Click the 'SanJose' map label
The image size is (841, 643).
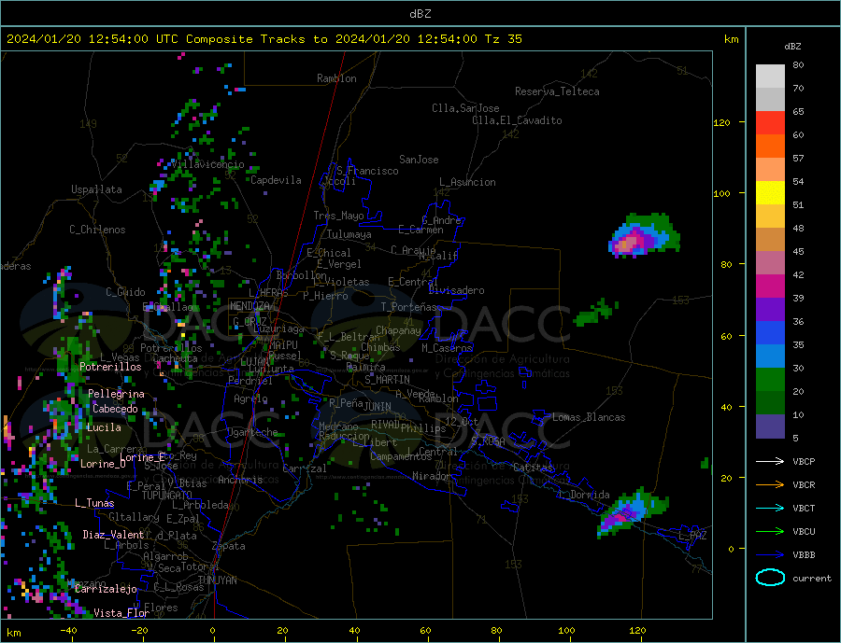[x=419, y=160]
